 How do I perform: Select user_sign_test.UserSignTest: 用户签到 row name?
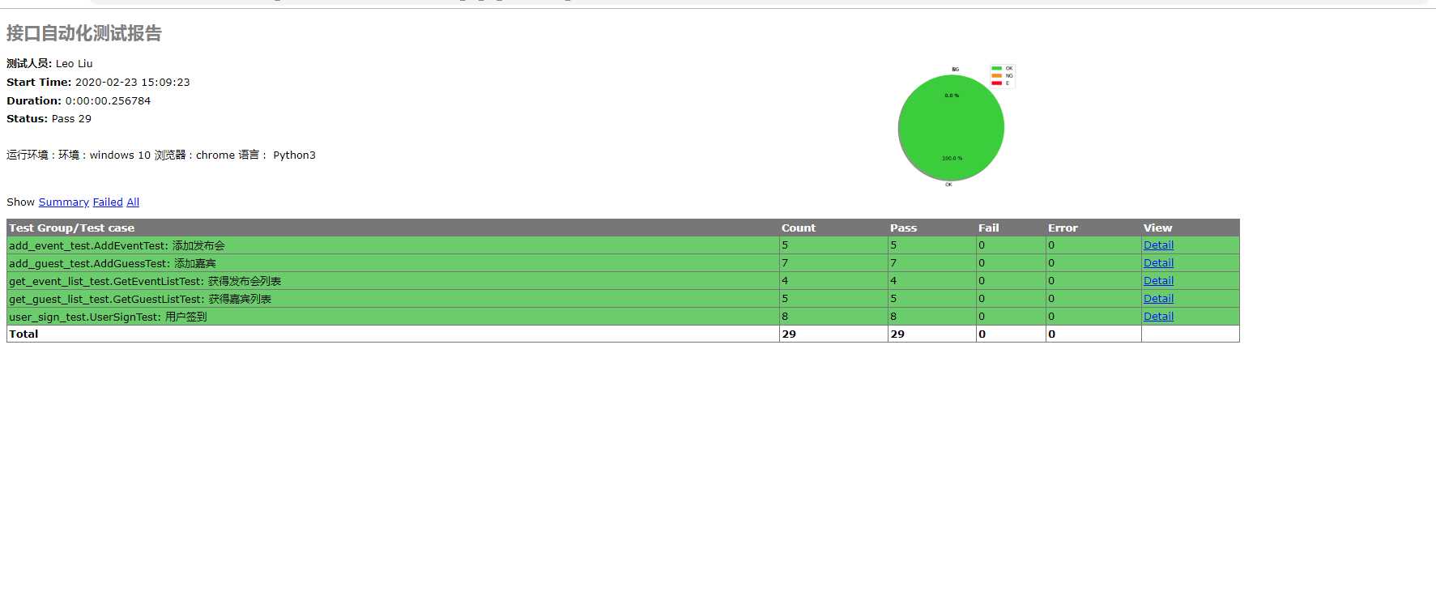tap(108, 317)
